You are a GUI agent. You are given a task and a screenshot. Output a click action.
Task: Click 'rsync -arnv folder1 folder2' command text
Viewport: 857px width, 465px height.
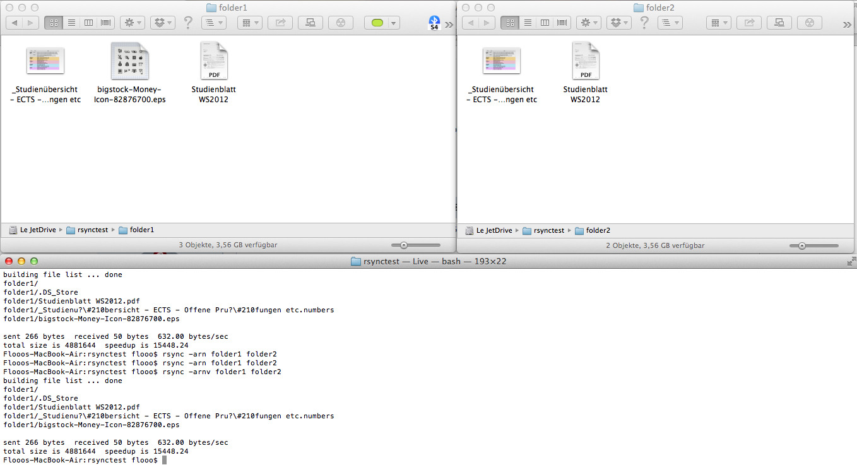pos(221,372)
